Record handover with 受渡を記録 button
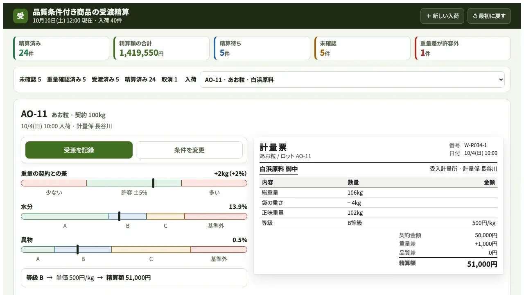524x295 pixels. pos(79,150)
